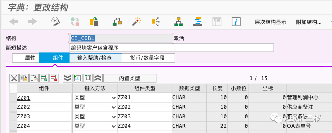Select the top-left table corner cell
This screenshot has width=332, height=133.
point(13,88)
